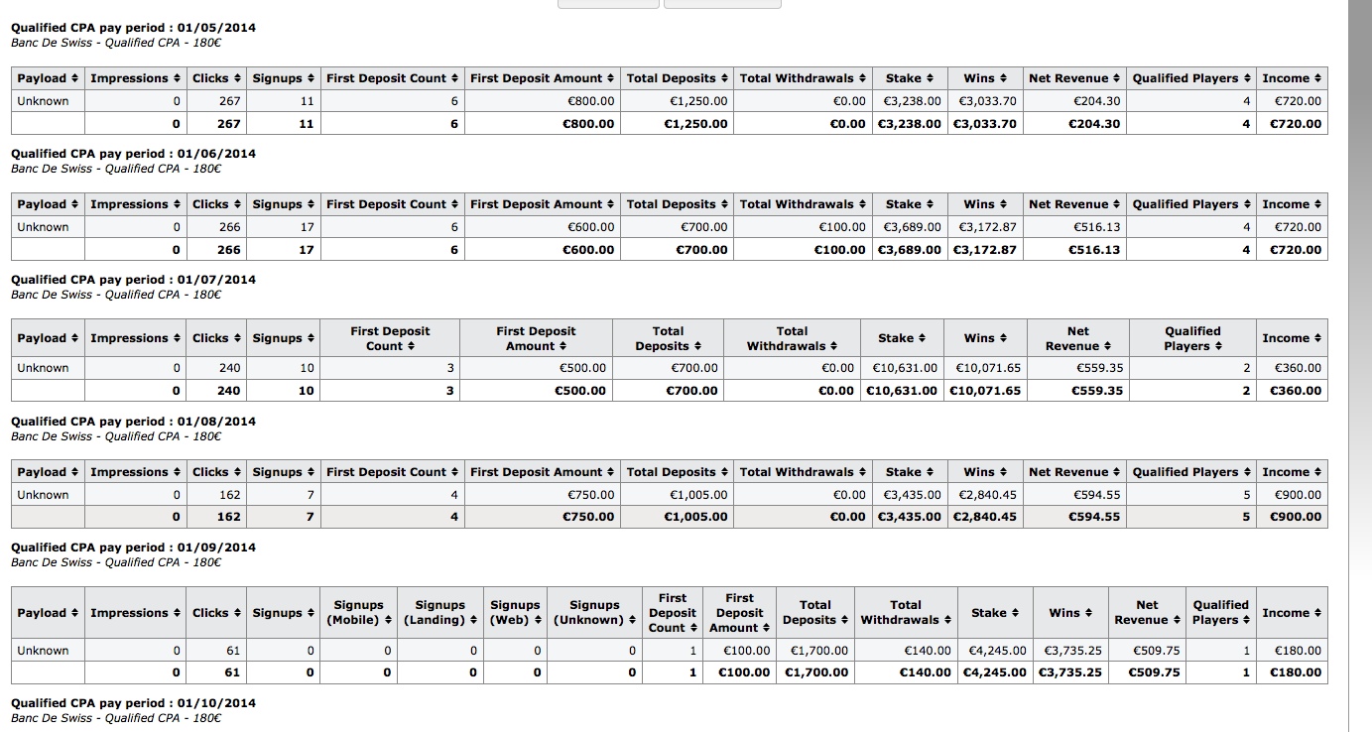Sort 01/09/2014 table by Signups (Landing) header
The width and height of the screenshot is (1372, 732).
(439, 613)
